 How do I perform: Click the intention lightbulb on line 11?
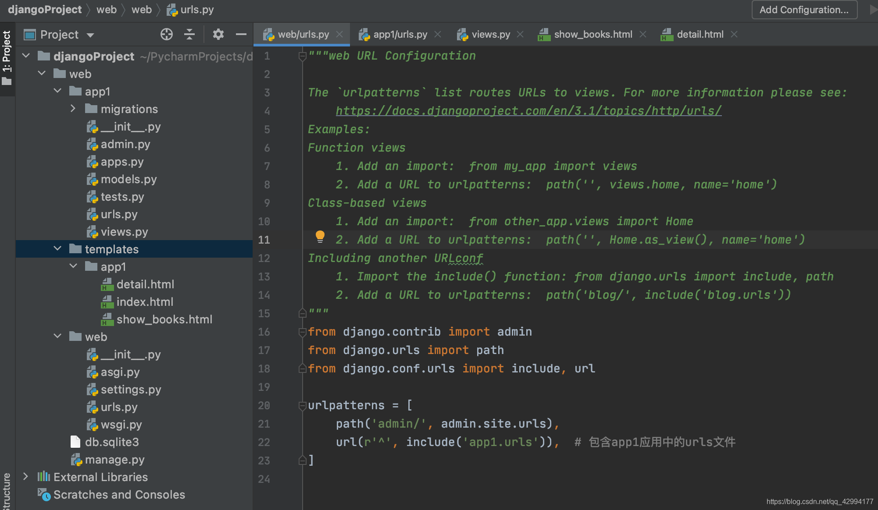pyautogui.click(x=320, y=237)
